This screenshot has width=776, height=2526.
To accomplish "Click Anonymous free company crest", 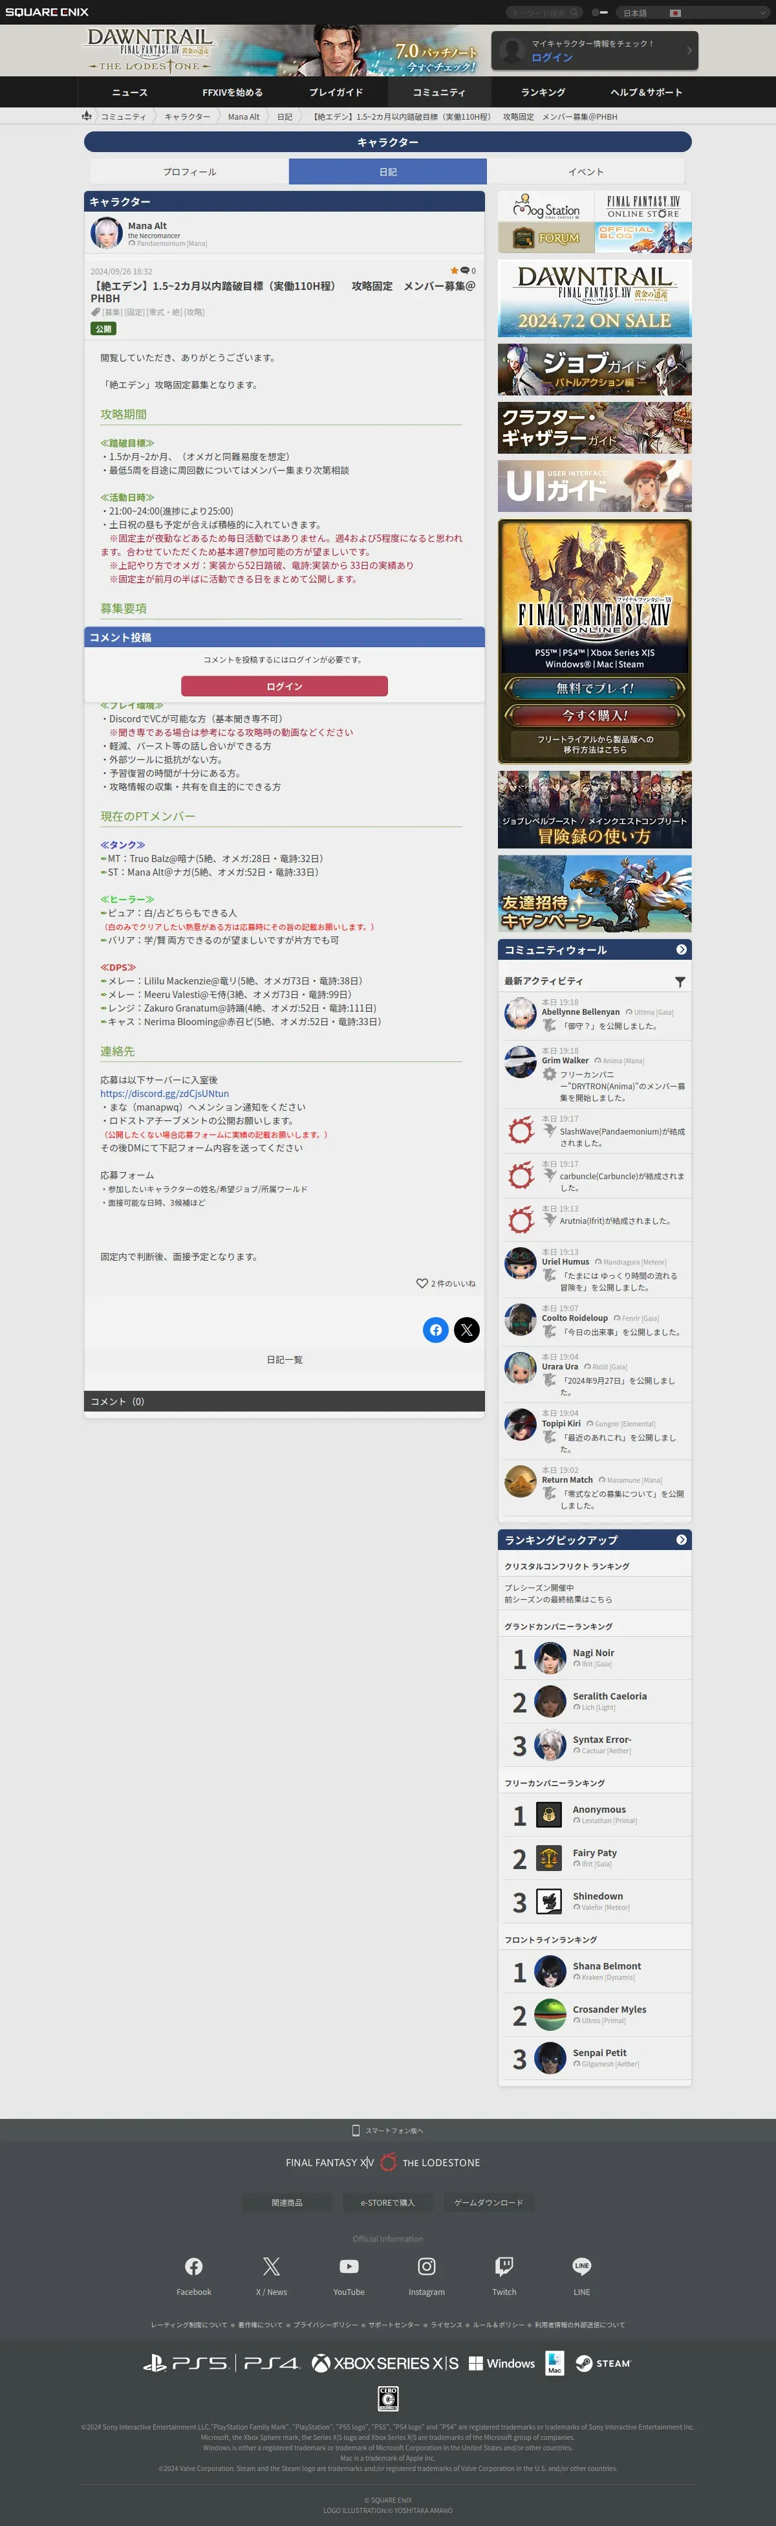I will 550,1815.
